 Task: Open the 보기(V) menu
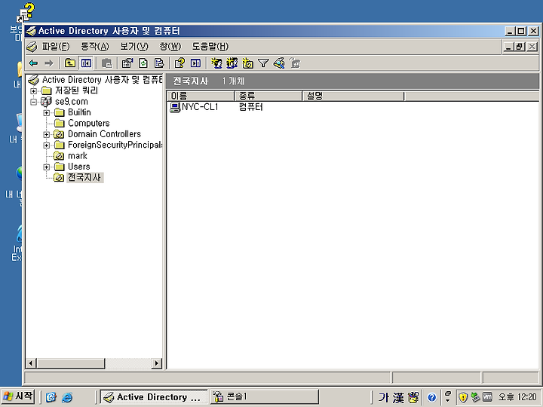[x=133, y=47]
